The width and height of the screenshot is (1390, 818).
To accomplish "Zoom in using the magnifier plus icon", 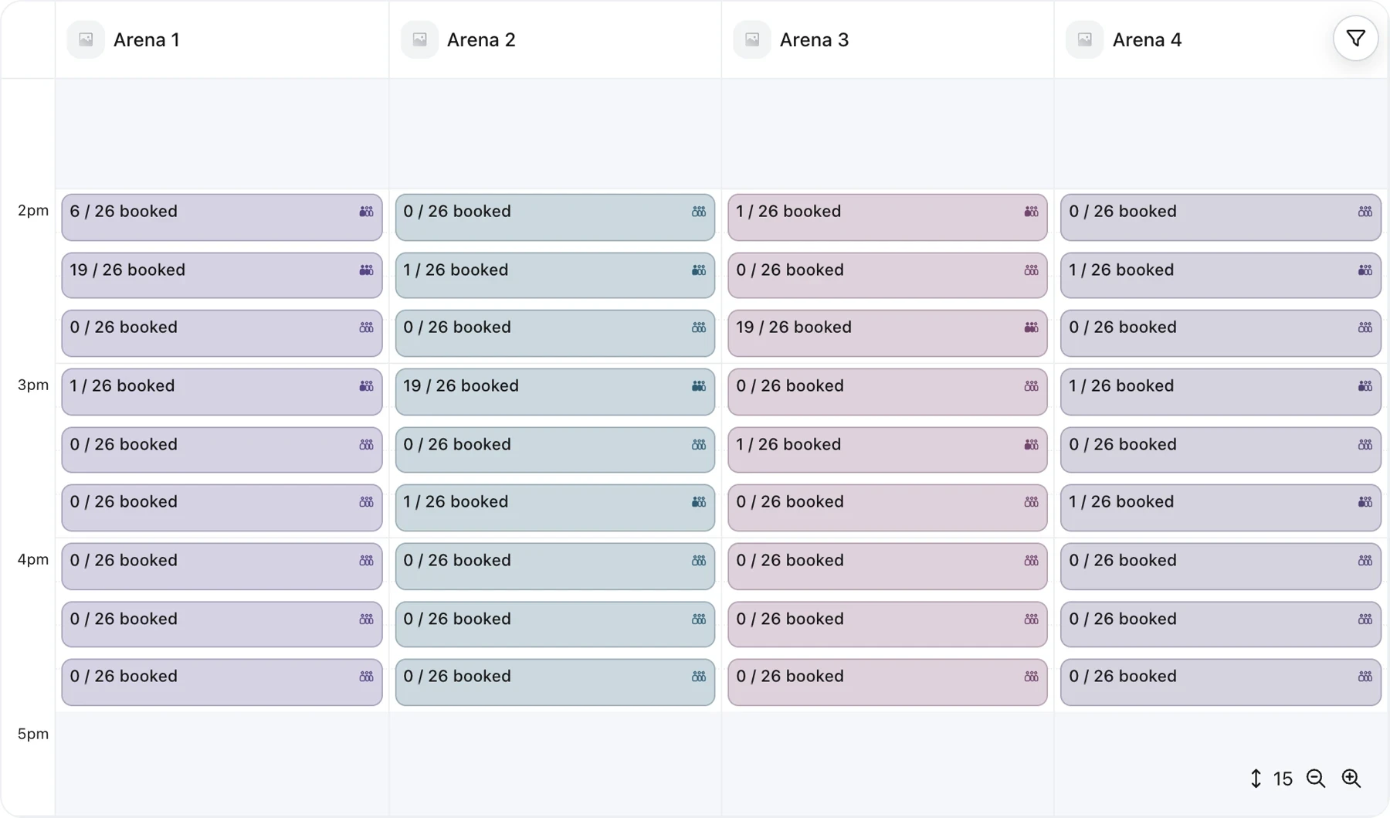I will point(1351,779).
